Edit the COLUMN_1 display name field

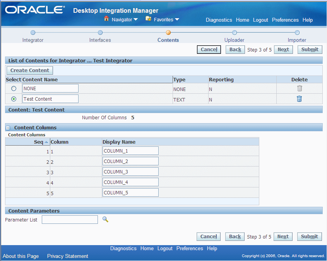[x=130, y=151]
